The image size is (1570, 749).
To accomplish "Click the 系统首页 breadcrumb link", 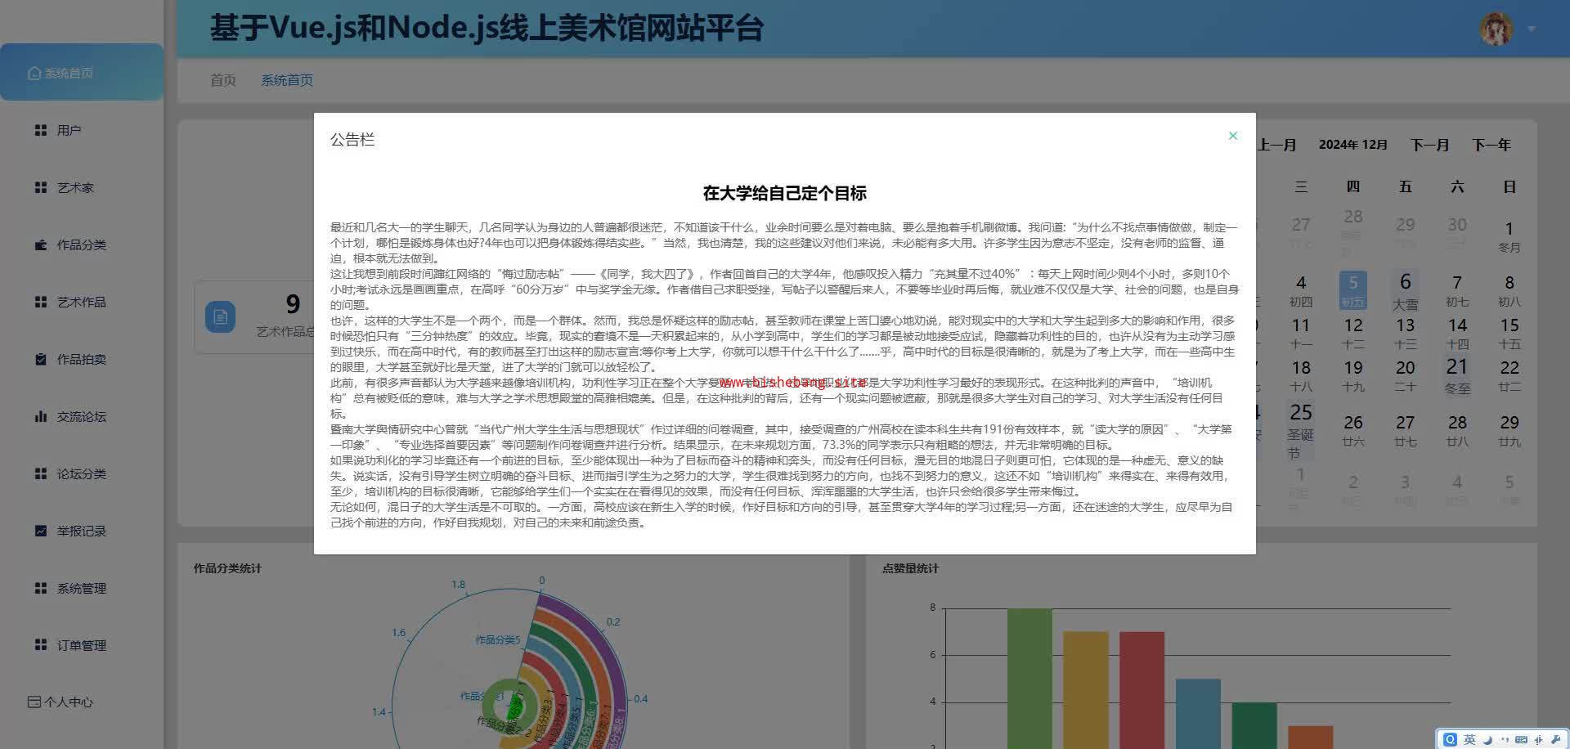I will tap(287, 80).
